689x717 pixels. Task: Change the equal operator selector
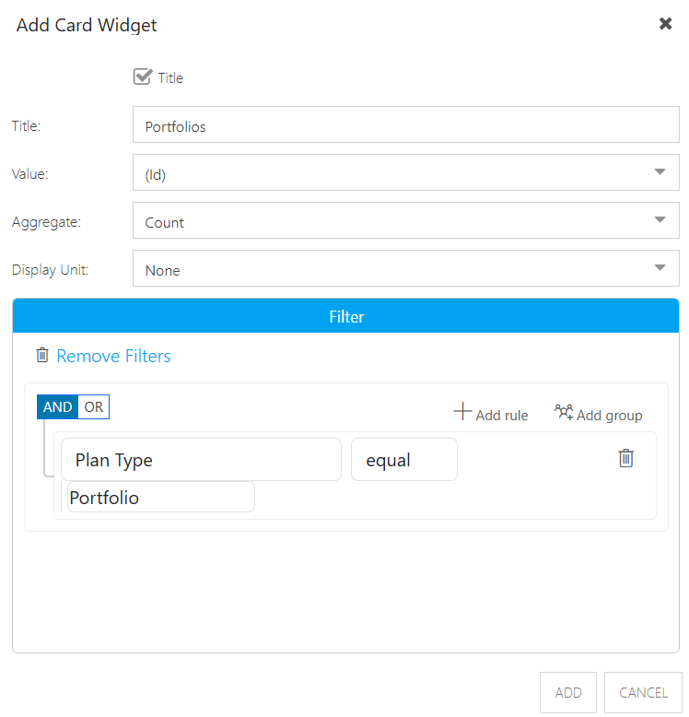(x=403, y=460)
